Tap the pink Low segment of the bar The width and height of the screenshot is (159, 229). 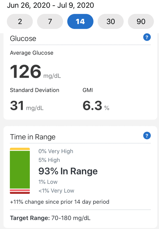coord(20,190)
